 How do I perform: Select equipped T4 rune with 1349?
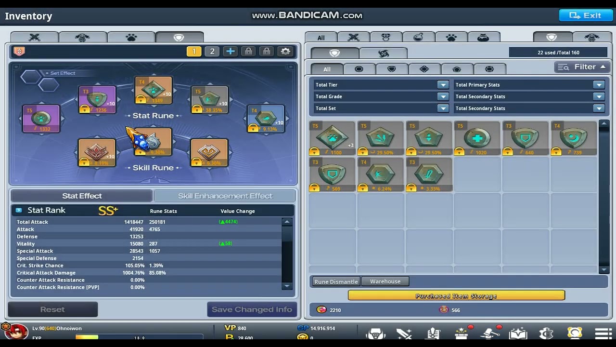(x=154, y=90)
